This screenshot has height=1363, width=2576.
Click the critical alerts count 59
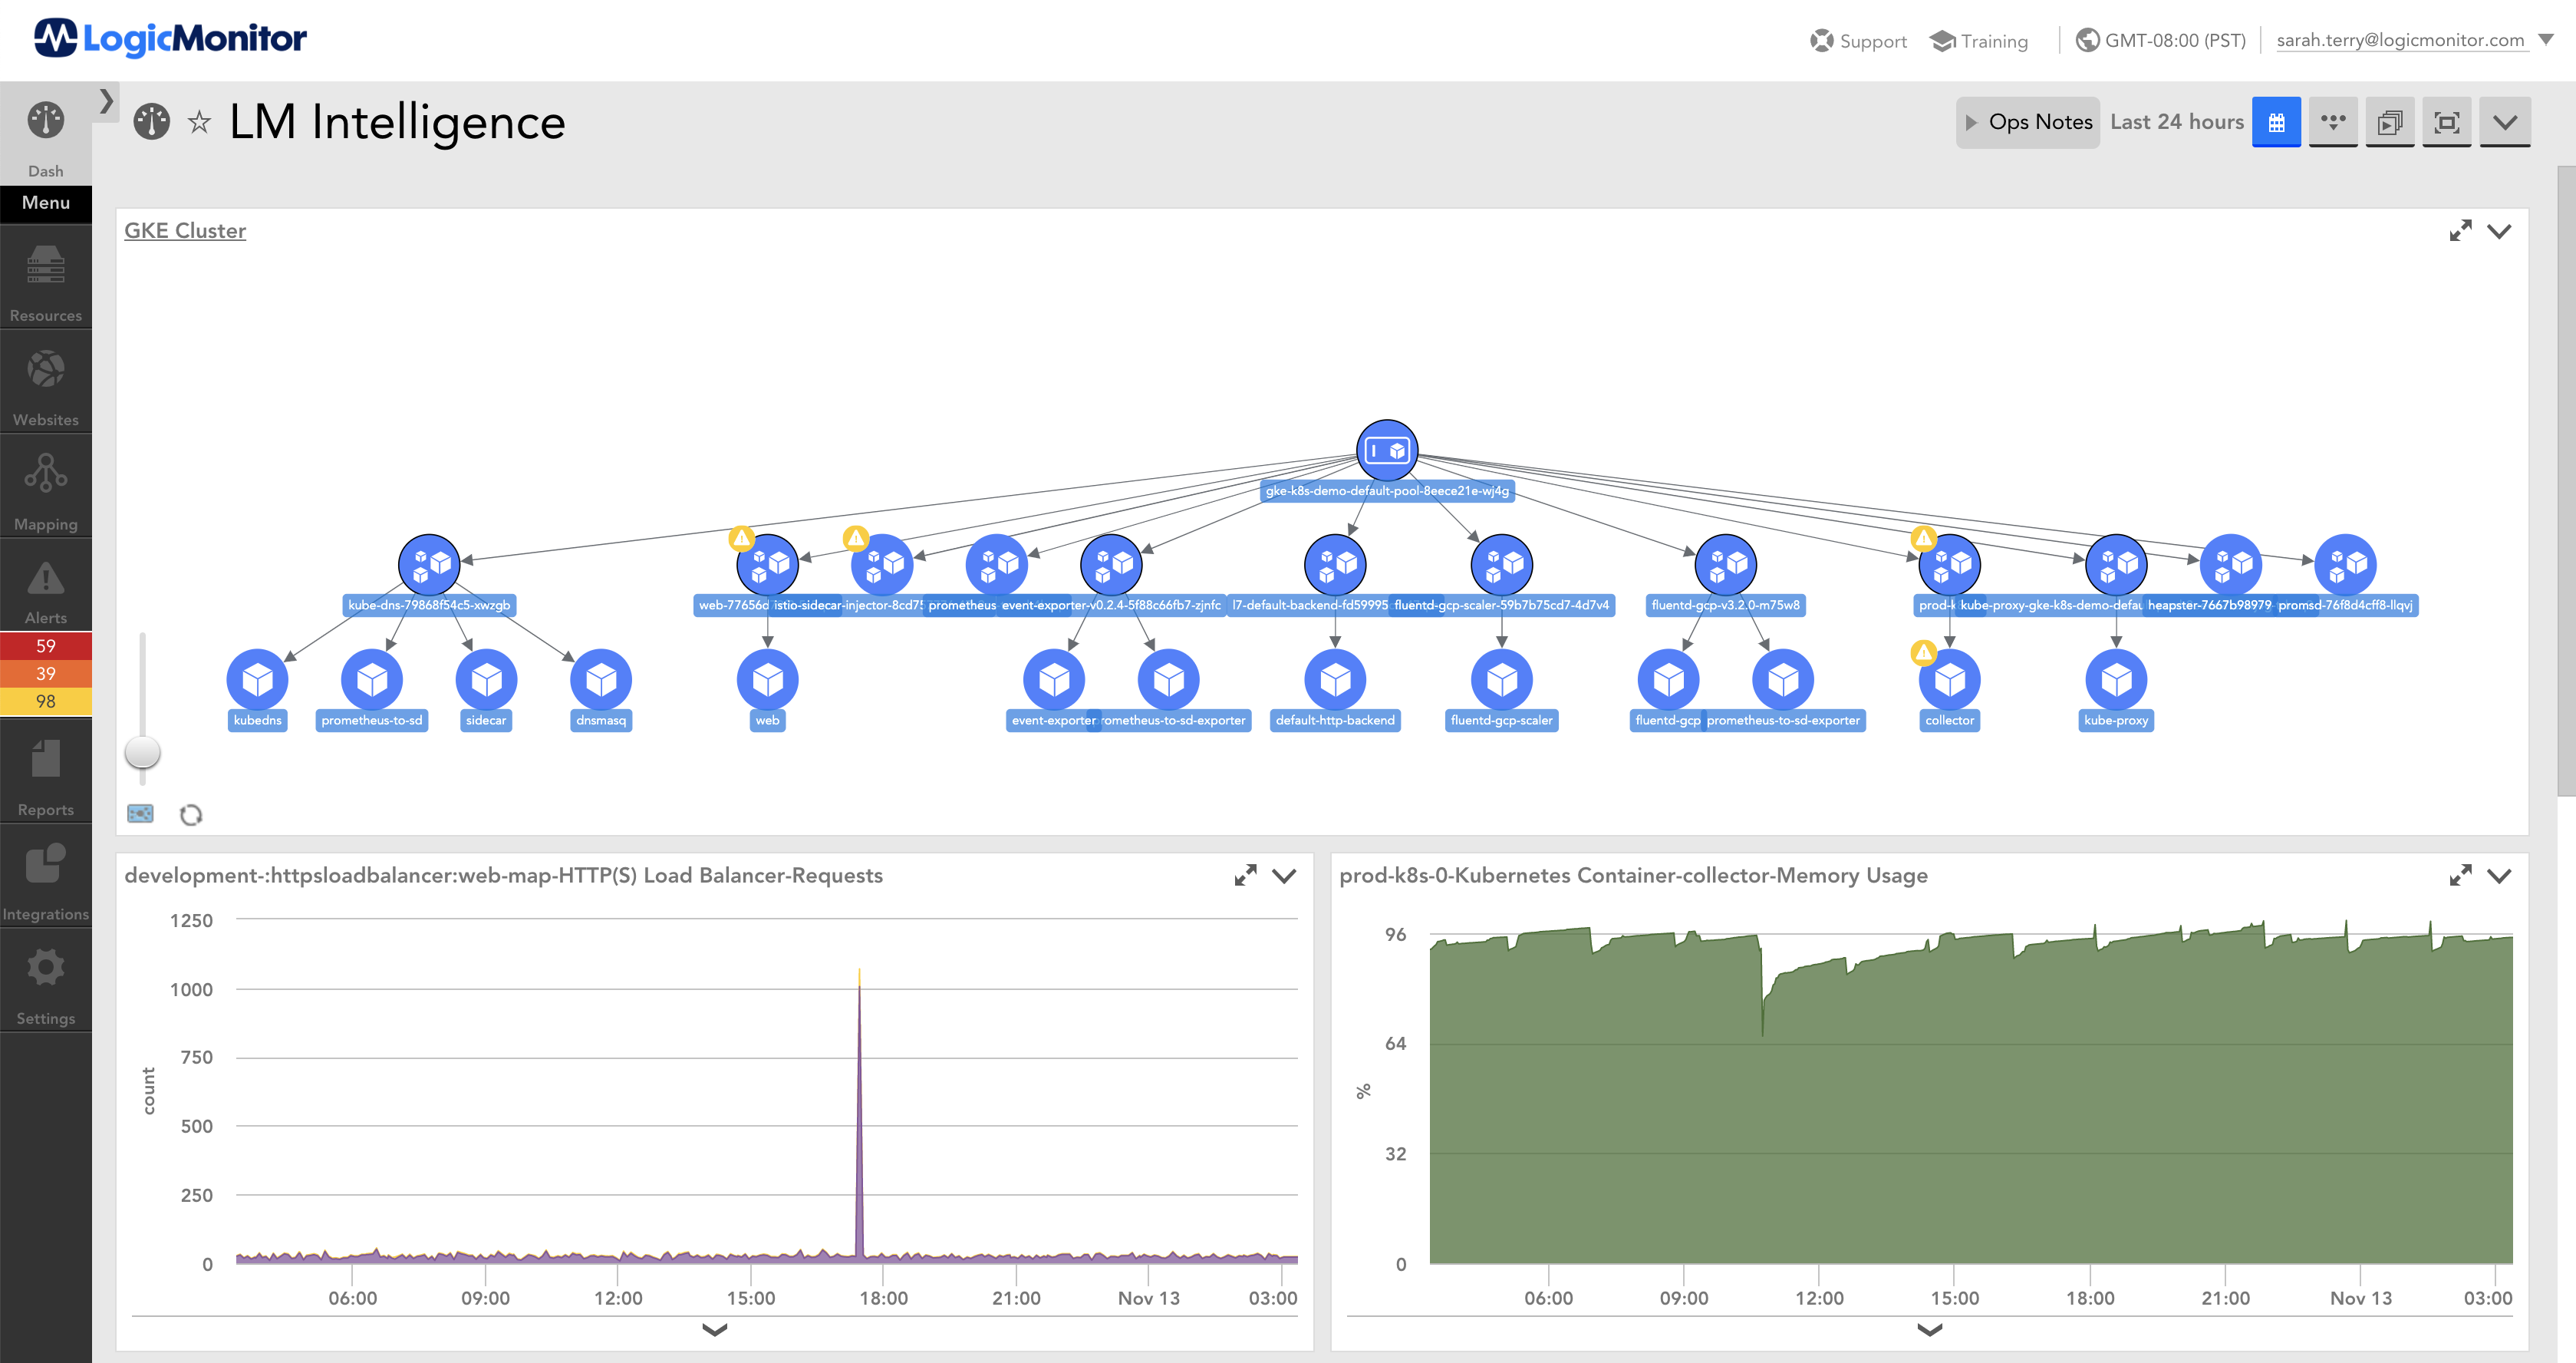pyautogui.click(x=45, y=646)
